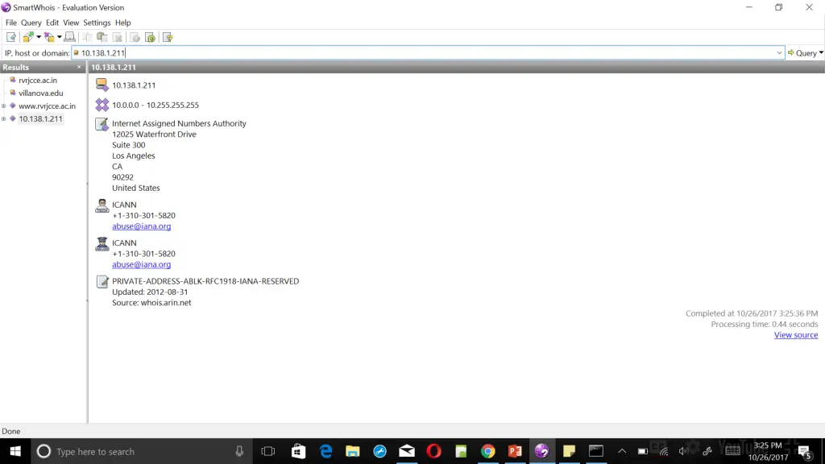825x464 pixels.
Task: Open the Query menu
Action: pyautogui.click(x=31, y=23)
